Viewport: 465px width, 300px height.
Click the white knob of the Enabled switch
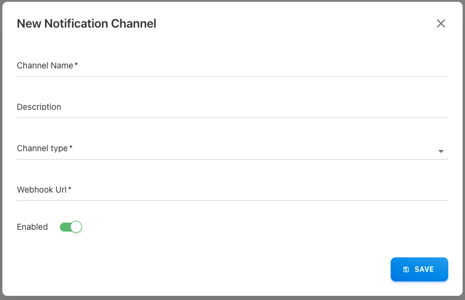pos(76,227)
